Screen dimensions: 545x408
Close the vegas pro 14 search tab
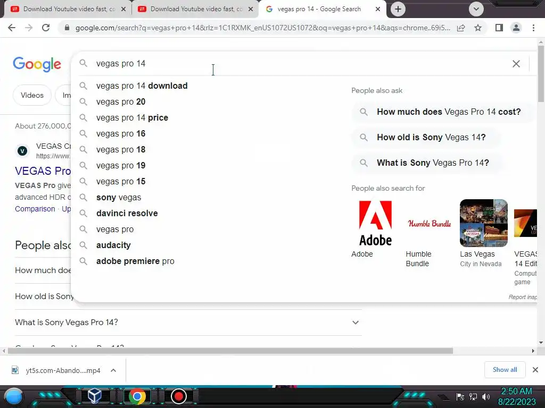click(x=378, y=10)
